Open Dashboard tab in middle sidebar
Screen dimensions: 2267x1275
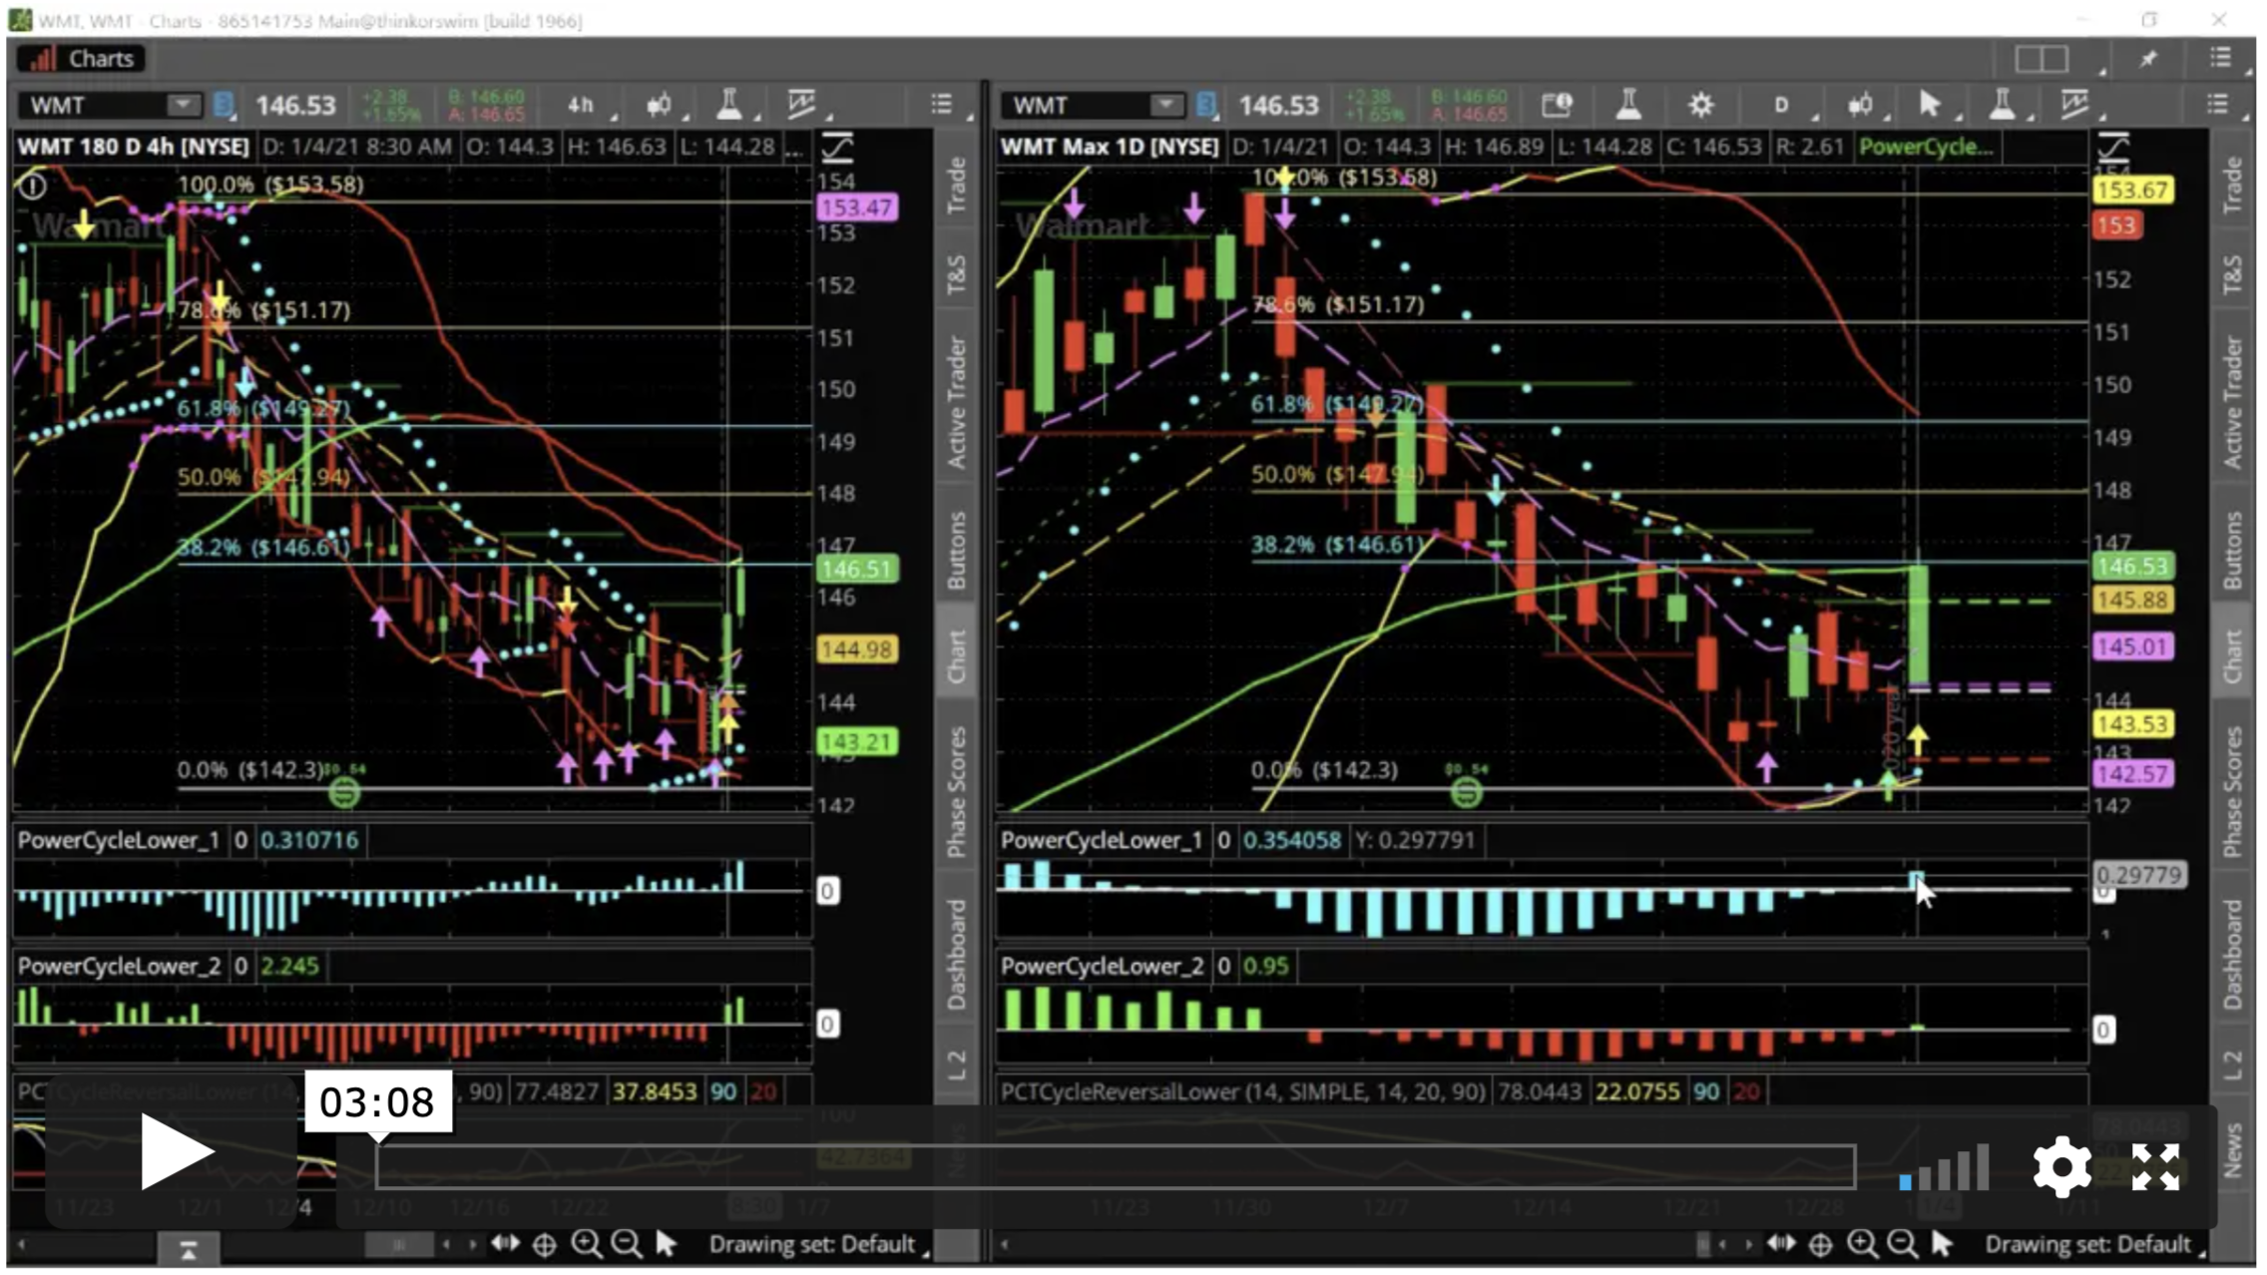956,956
